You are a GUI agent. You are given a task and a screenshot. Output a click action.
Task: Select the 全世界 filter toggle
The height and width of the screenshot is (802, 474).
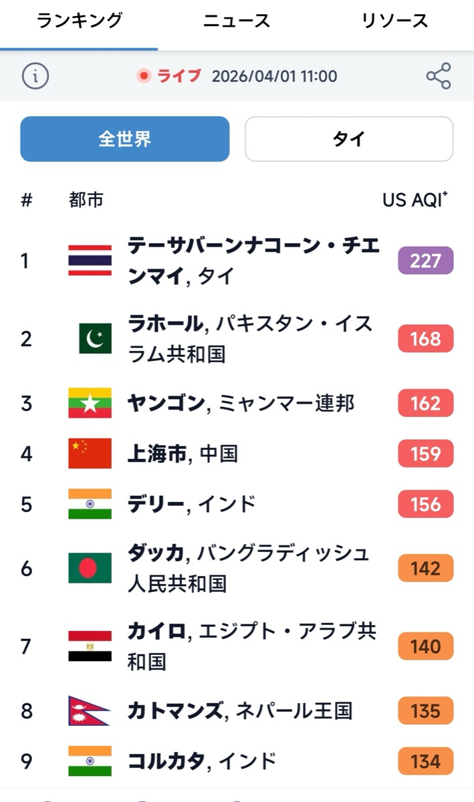coord(125,139)
